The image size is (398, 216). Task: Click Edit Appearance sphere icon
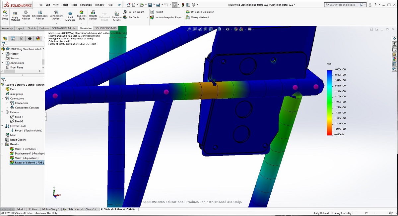point(236,29)
